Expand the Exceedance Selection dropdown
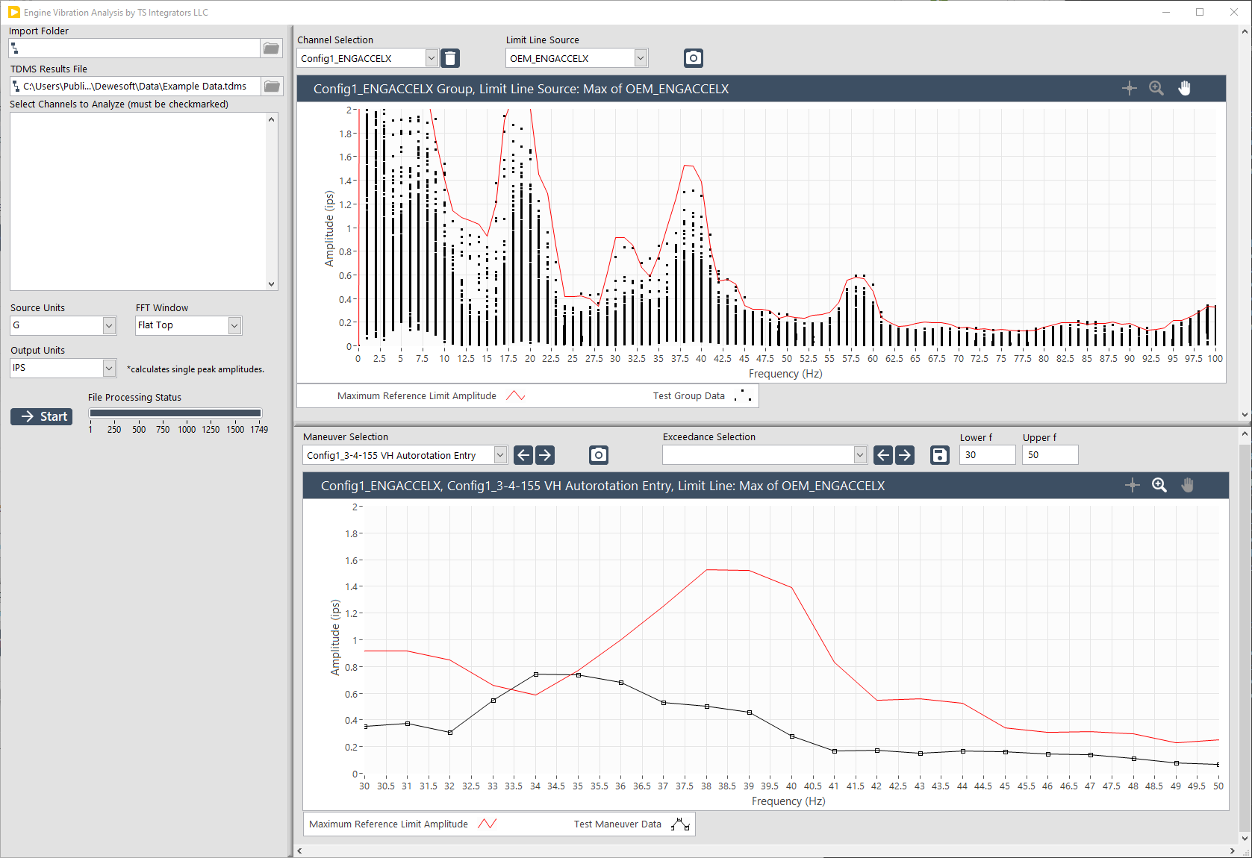 click(860, 455)
